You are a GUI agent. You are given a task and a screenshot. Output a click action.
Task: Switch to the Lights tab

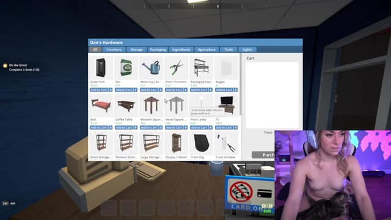(247, 50)
